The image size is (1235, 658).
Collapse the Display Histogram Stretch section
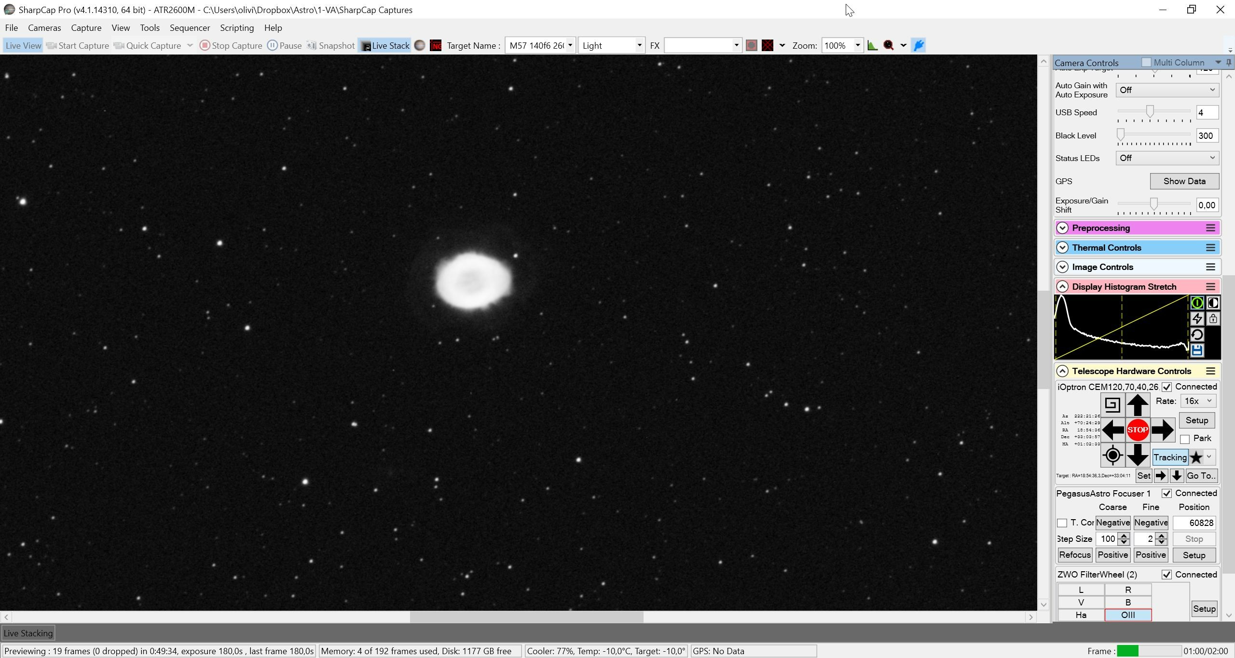click(x=1062, y=287)
